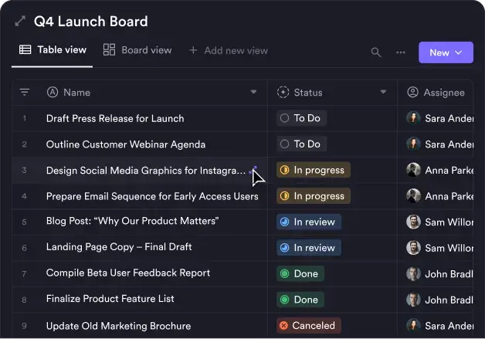Expand the Name column dropdown arrow
Image resolution: width=485 pixels, height=339 pixels.
tap(253, 93)
